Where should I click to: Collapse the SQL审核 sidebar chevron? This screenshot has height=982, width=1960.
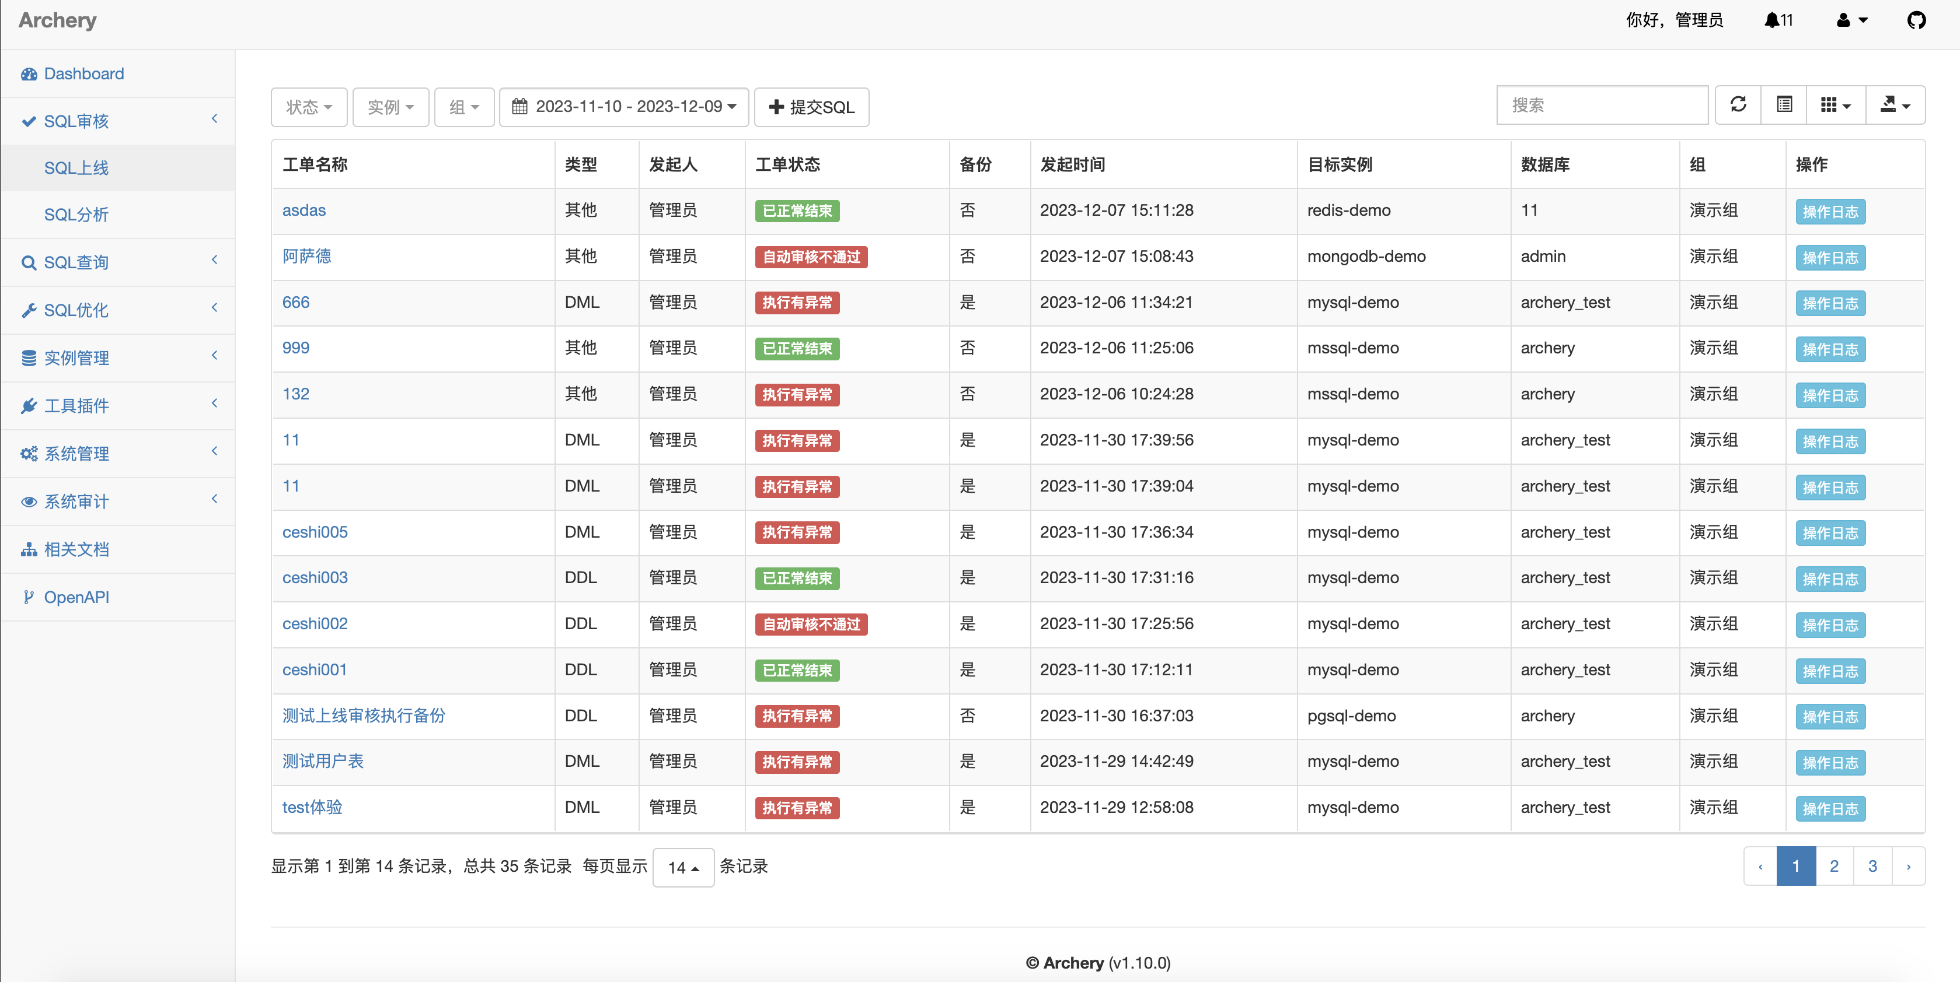(215, 118)
